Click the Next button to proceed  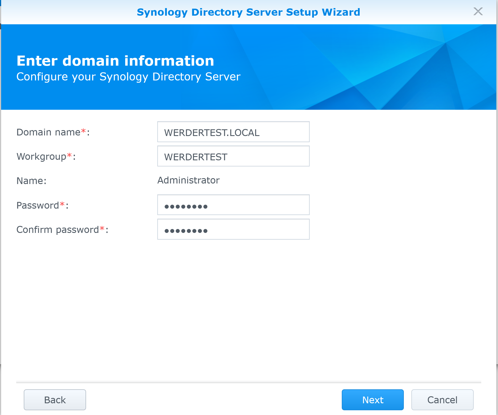pyautogui.click(x=373, y=400)
